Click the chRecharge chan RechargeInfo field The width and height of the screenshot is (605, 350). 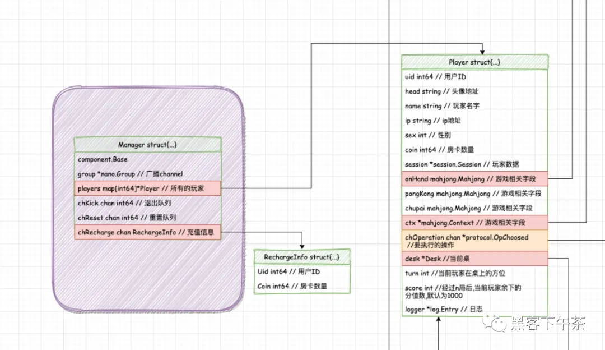[x=148, y=232]
